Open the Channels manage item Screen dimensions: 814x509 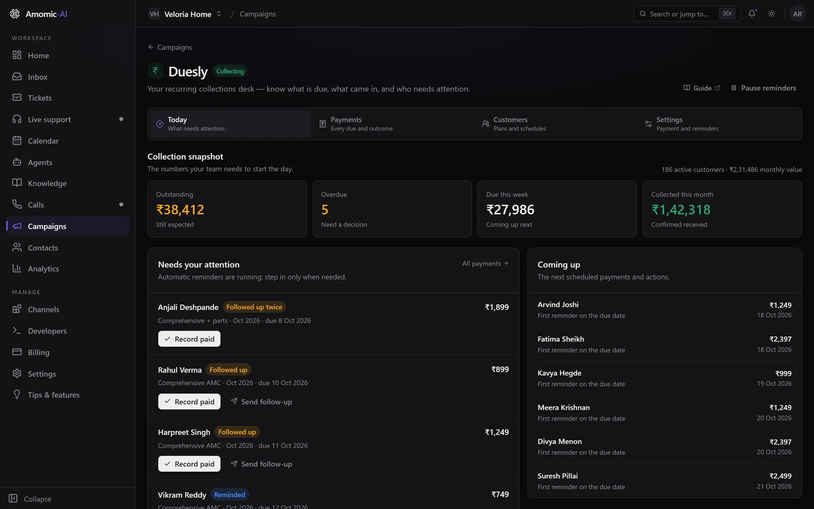[68, 310]
